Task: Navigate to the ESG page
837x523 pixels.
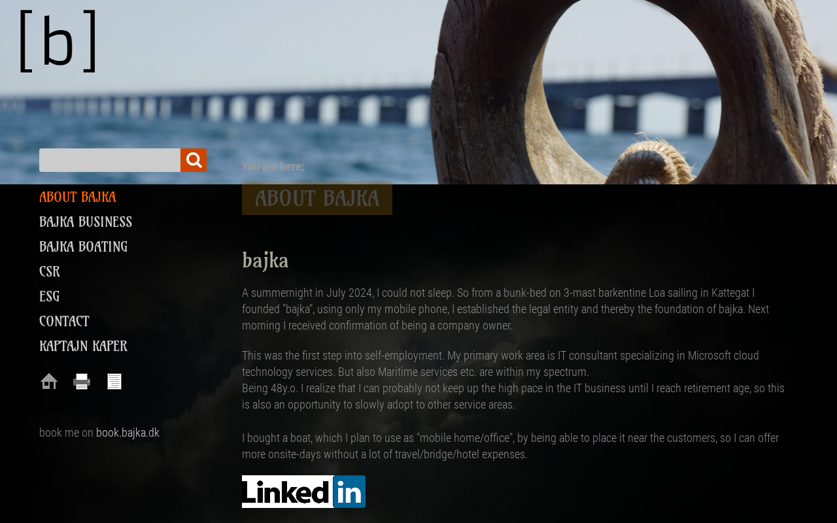Action: point(50,297)
